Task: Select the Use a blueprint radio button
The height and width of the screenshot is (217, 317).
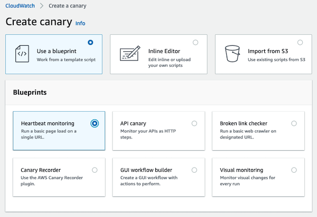Action: (90, 43)
